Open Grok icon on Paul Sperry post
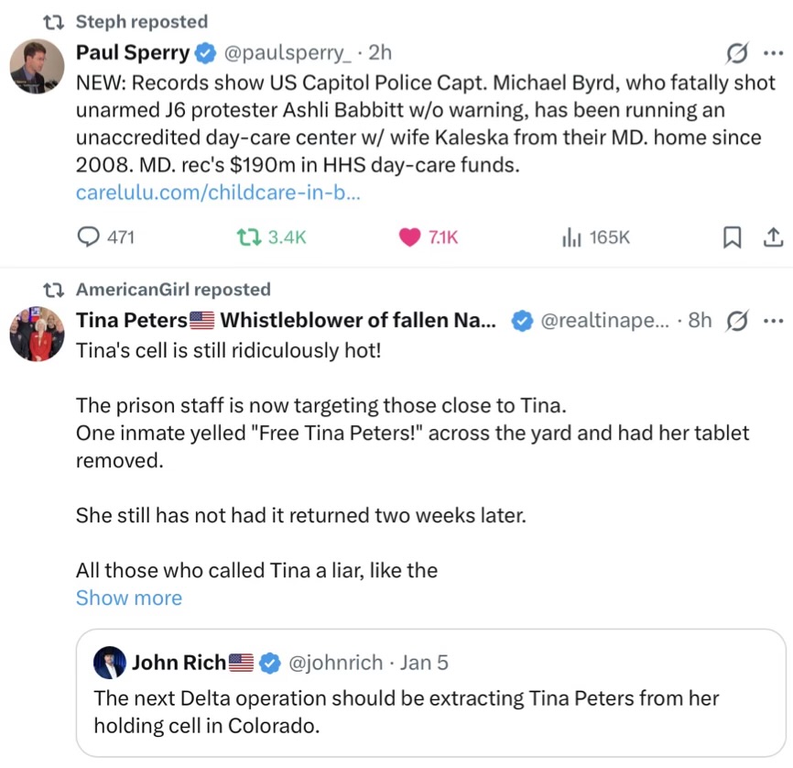Screen dimensions: 793x768 (x=737, y=53)
